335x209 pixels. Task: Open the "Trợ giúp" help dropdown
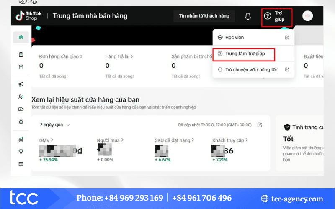[276, 16]
